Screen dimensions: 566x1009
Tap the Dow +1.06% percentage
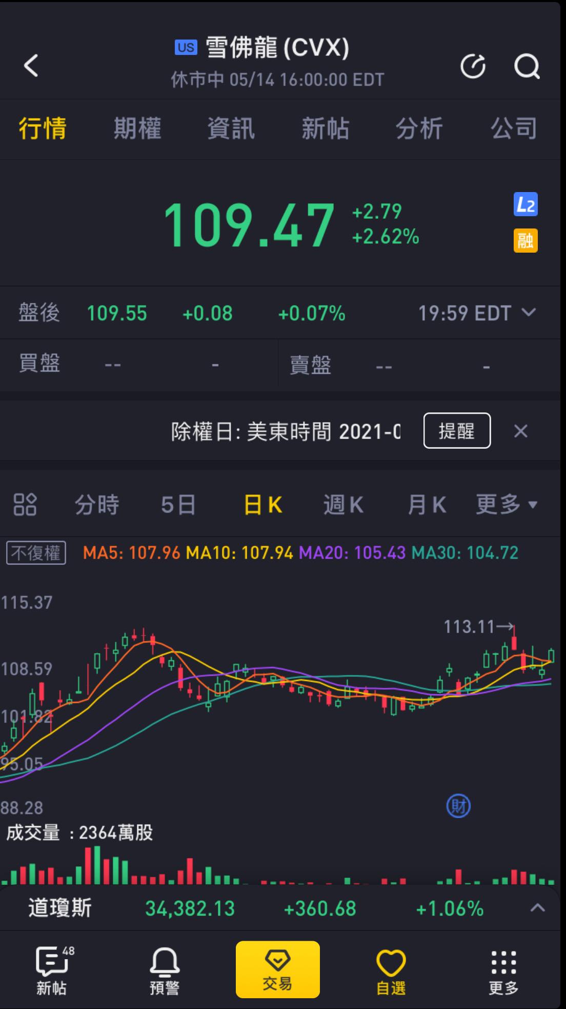point(450,908)
